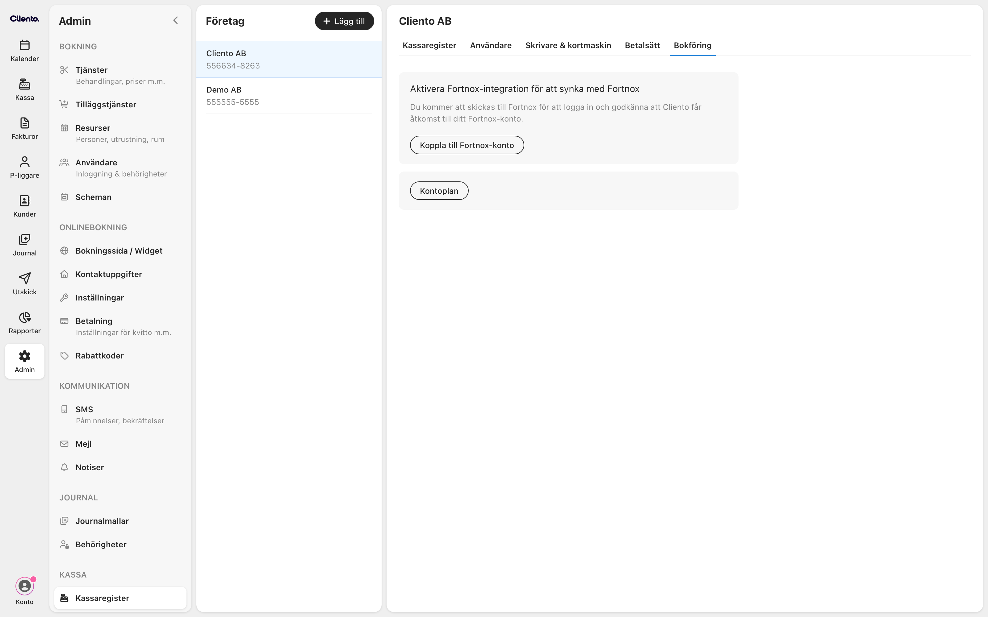Click the "Inställningar för kvitto m.m." subtitle
Image resolution: width=988 pixels, height=617 pixels.
[x=123, y=333]
